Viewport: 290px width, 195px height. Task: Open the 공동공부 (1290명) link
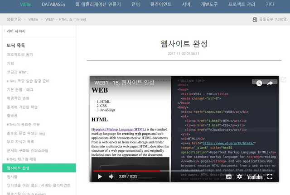(x=273, y=19)
